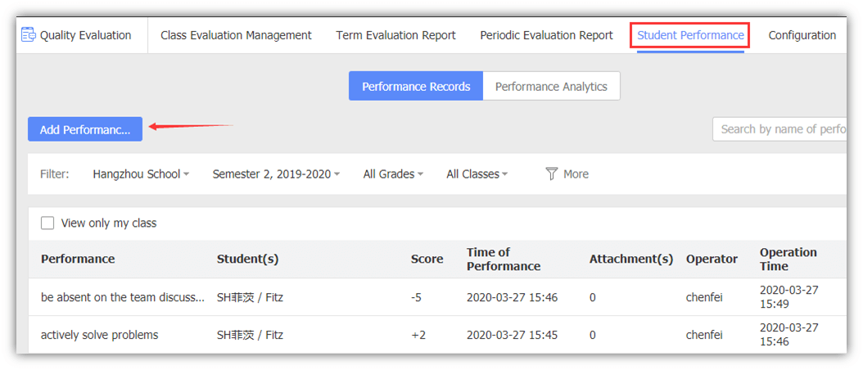Open the 'be absent on the team discuss' record
863x370 pixels.
click(123, 297)
